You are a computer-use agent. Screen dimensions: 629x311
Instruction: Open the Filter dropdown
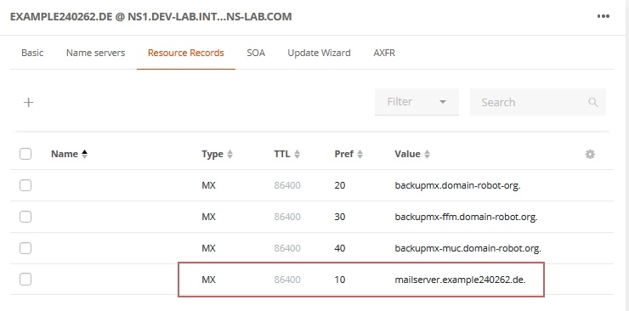(x=416, y=102)
